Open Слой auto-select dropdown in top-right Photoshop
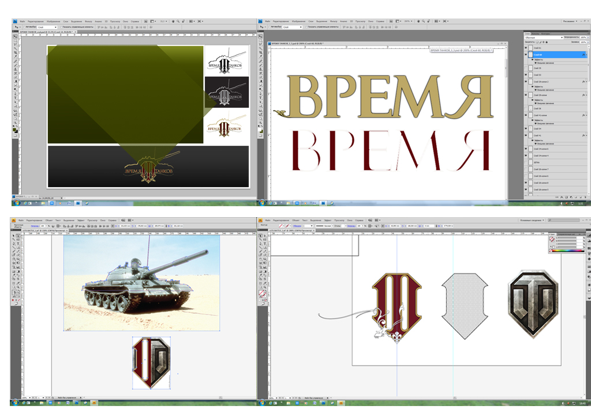 coord(293,27)
